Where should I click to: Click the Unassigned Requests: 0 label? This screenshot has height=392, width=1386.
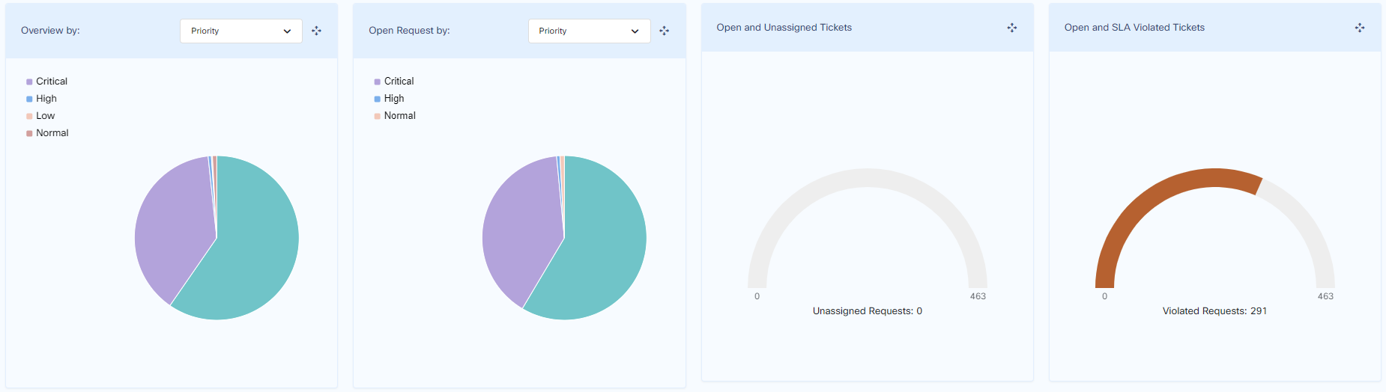point(867,311)
